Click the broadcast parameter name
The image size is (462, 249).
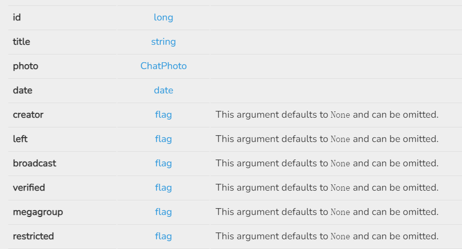pos(35,163)
